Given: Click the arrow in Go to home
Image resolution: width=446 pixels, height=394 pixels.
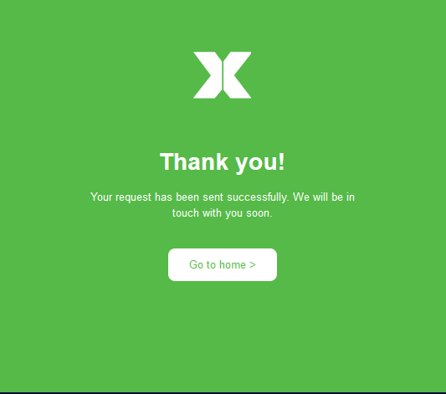Looking at the screenshot, I should click(x=253, y=265).
